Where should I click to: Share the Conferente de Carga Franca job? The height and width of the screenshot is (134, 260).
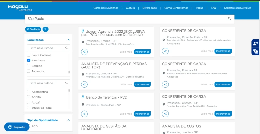point(165,84)
